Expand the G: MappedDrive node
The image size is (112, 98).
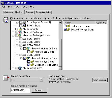coord(17,22)
